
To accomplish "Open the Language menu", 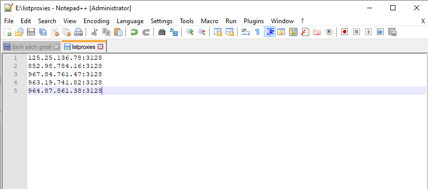I will [130, 21].
